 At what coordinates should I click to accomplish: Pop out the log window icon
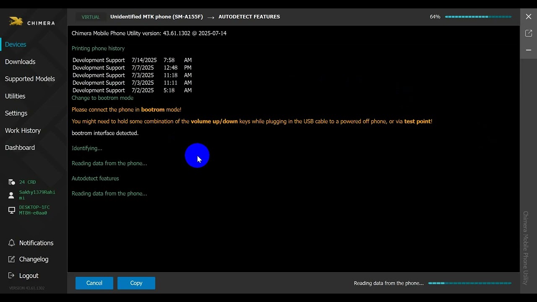click(x=529, y=33)
